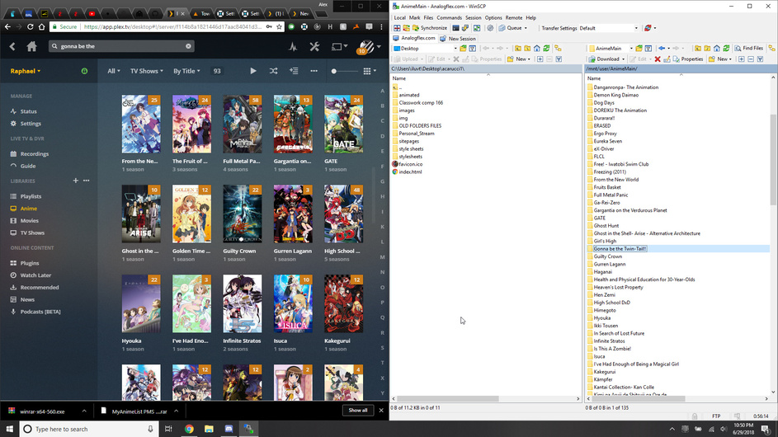Viewport: 778px width, 437px height.
Task: Switch to the New Session tab
Action: [458, 38]
